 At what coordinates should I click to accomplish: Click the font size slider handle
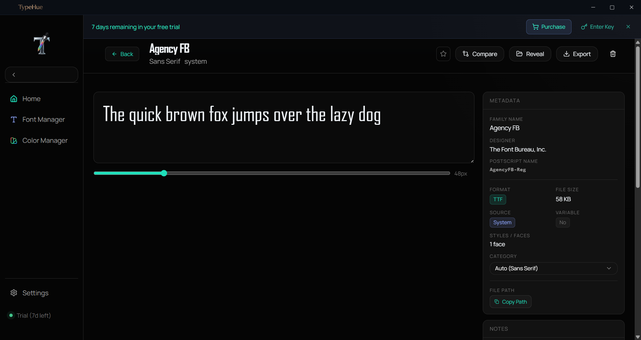point(164,173)
